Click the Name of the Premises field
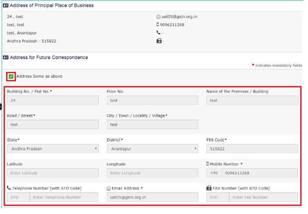308x214 pixels. pyautogui.click(x=252, y=100)
